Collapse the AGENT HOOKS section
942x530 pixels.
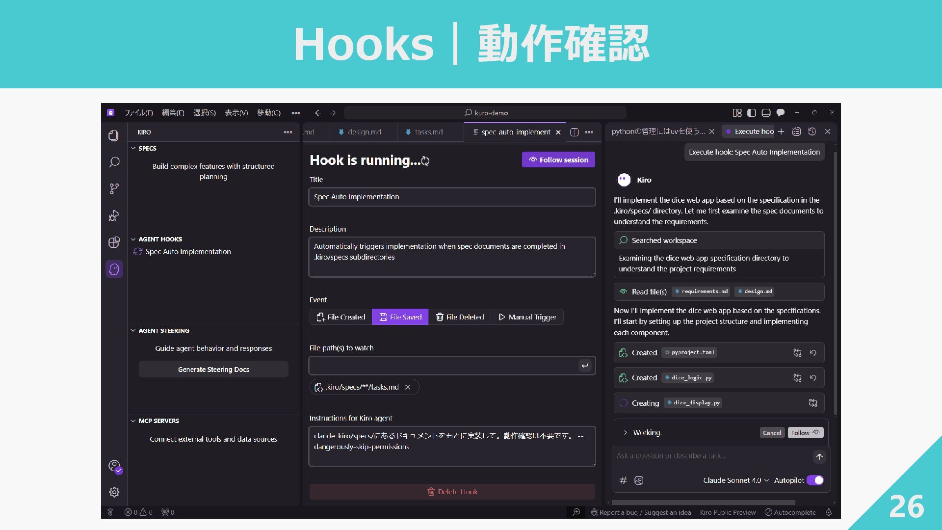(133, 239)
